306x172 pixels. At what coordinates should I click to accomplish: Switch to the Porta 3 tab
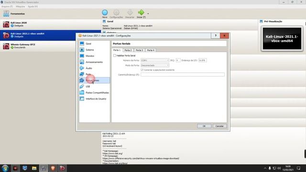pos(139,50)
